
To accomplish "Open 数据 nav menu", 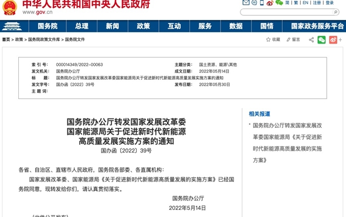I will pyautogui.click(x=236, y=26).
